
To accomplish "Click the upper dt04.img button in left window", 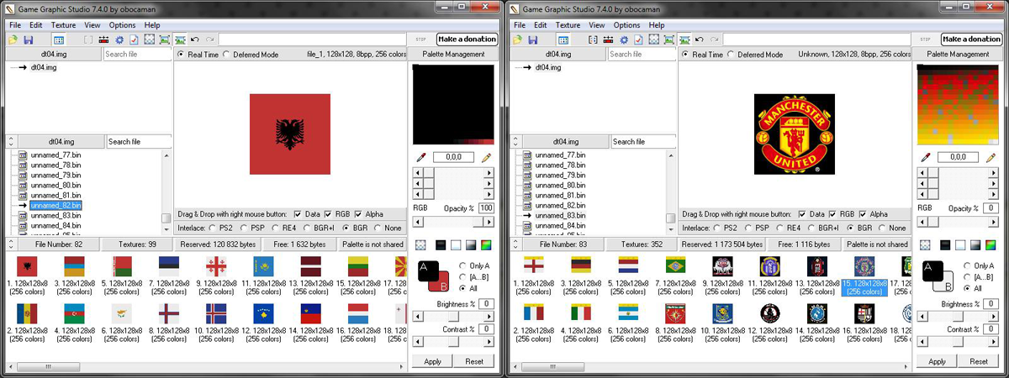I will tap(53, 54).
